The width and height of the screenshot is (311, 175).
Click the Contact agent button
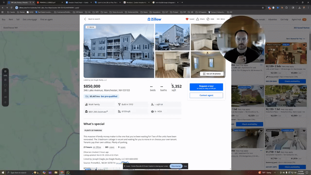tap(206, 95)
